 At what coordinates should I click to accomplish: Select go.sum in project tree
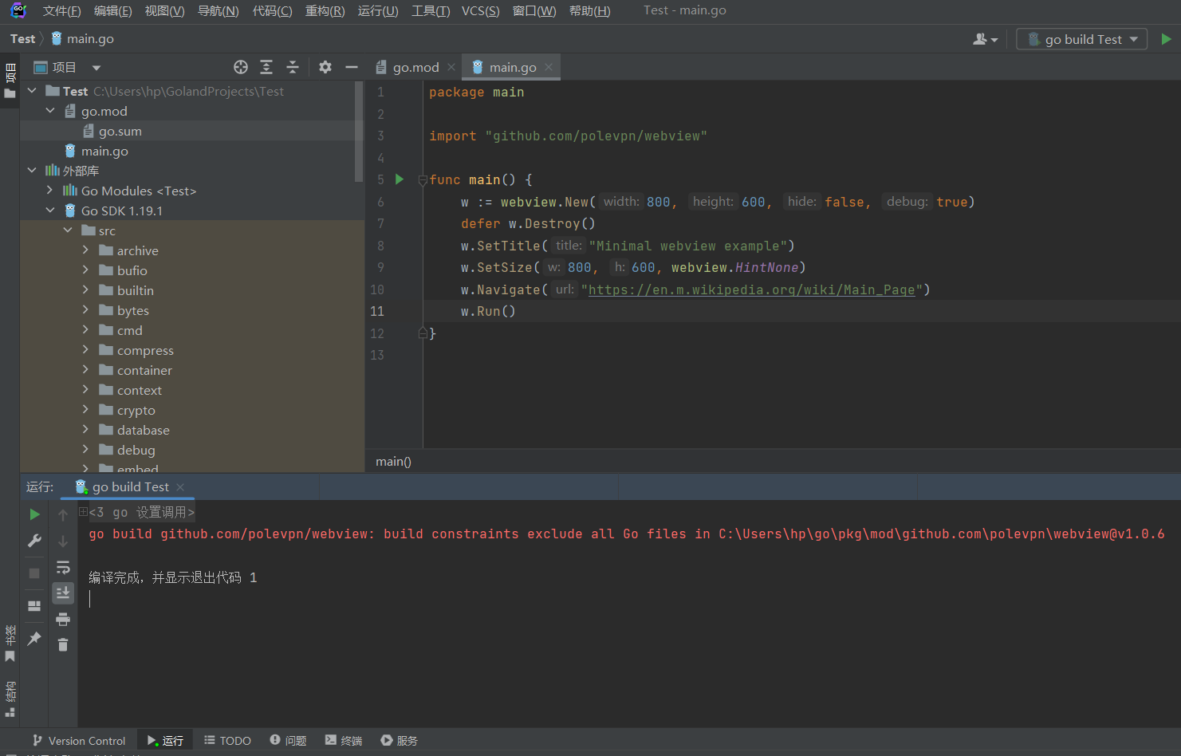(120, 131)
